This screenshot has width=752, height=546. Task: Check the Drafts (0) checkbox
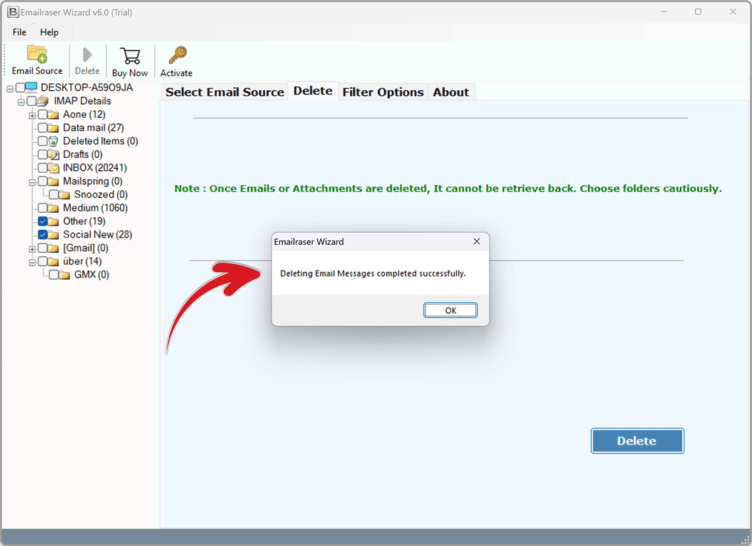[42, 155]
